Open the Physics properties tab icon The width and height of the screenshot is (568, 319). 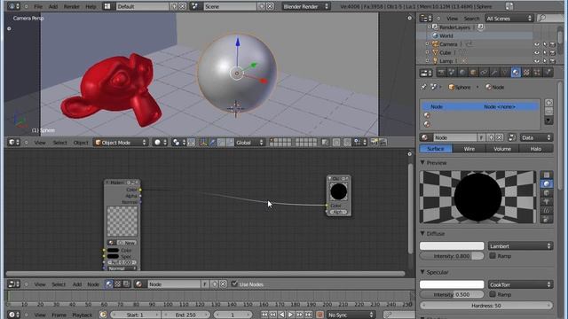tap(548, 73)
